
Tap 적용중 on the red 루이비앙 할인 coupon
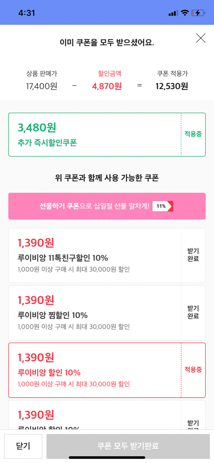pyautogui.click(x=193, y=370)
